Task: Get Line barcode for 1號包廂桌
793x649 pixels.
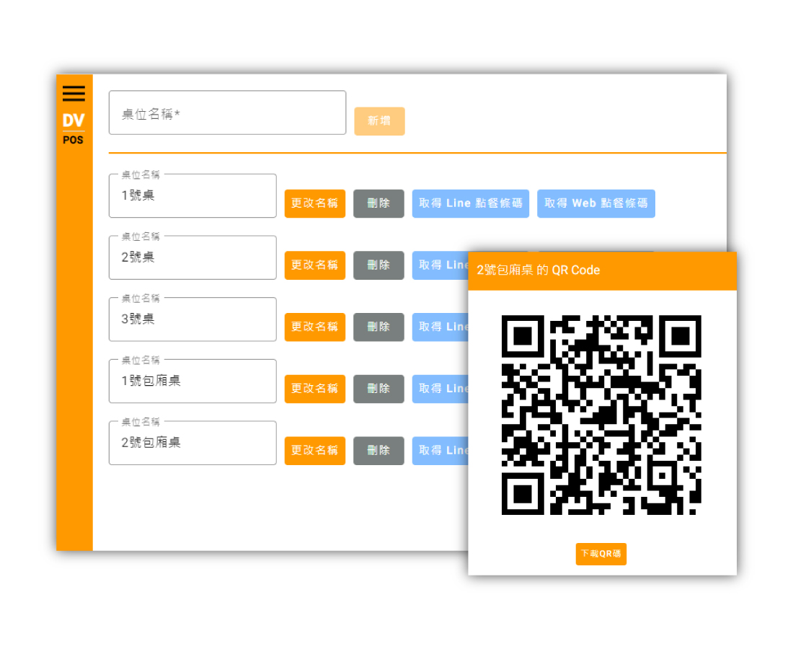Action: click(440, 389)
